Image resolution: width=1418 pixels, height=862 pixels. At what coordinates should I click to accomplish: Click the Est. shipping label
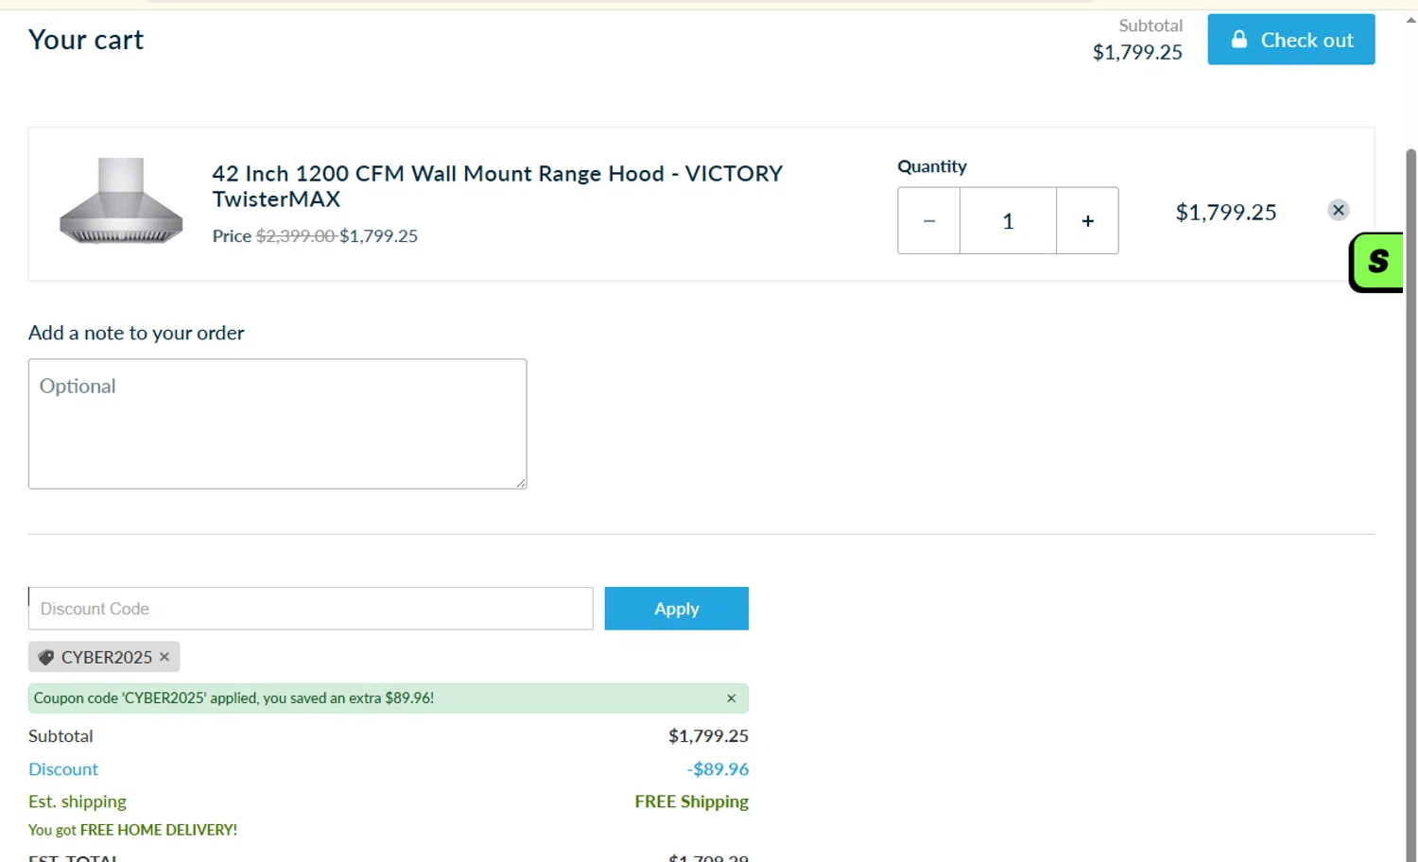tap(78, 802)
